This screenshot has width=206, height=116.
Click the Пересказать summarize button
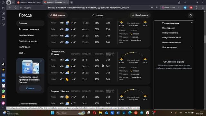tap(169, 7)
